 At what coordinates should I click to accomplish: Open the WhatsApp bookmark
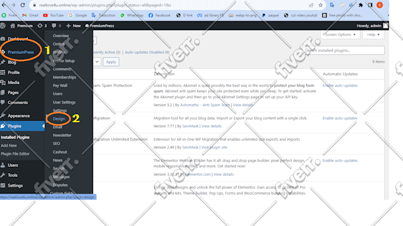[132, 15]
